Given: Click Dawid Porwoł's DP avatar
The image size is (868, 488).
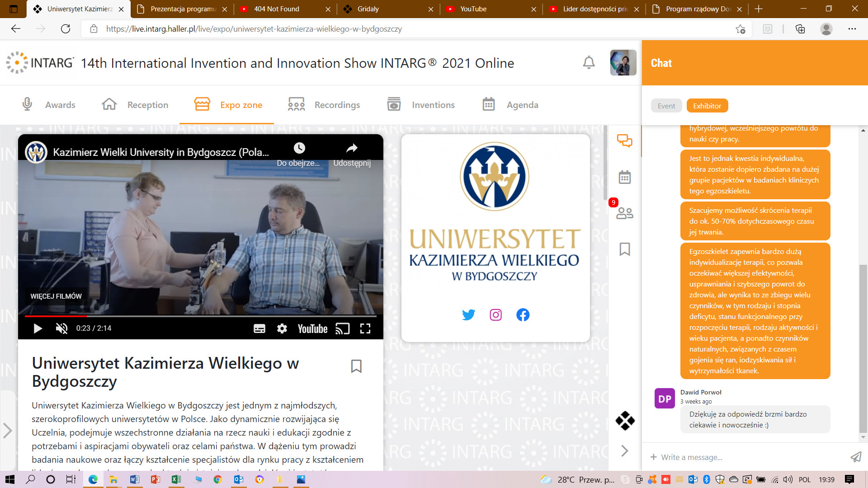Looking at the screenshot, I should 665,399.
